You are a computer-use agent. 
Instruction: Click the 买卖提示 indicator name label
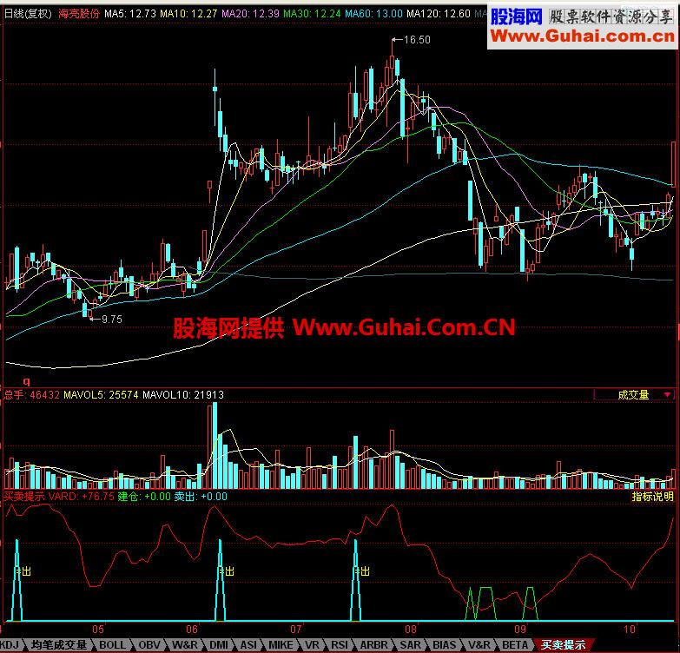[x=24, y=497]
